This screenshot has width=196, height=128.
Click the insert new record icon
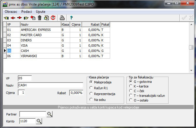(x=33, y=18)
